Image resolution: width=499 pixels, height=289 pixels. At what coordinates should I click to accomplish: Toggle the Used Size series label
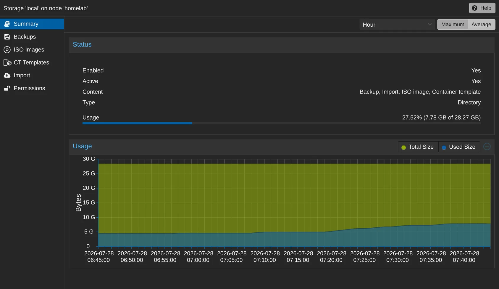click(462, 147)
